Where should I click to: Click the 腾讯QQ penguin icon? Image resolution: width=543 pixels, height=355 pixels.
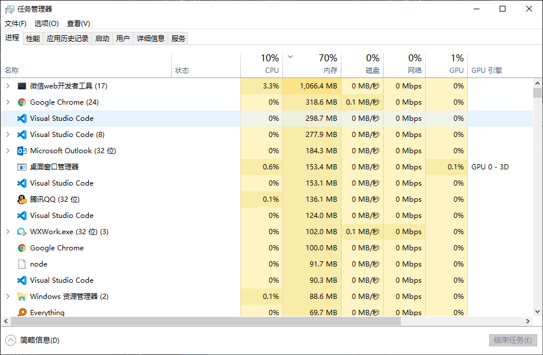(x=22, y=199)
